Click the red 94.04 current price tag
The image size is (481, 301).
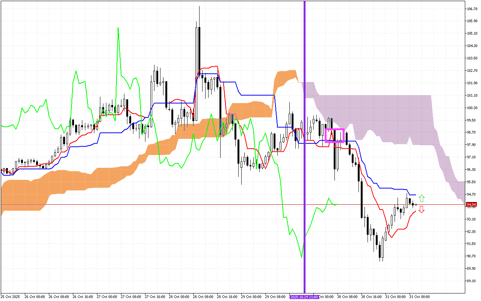click(471, 205)
